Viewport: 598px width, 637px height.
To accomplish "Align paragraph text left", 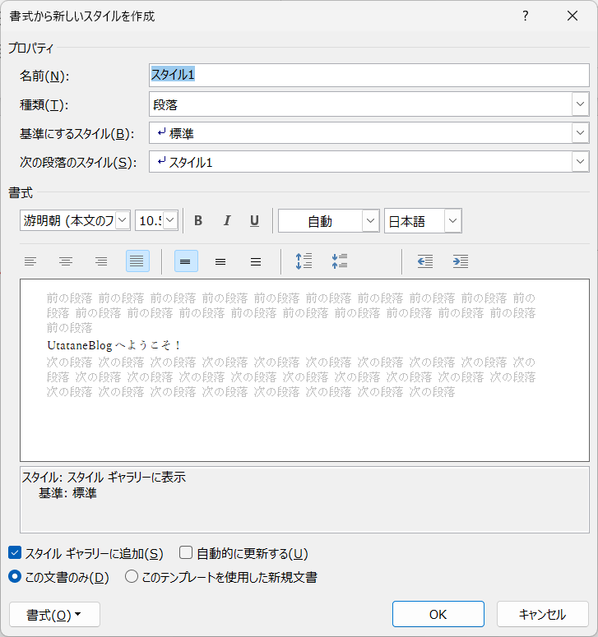I will point(30,261).
